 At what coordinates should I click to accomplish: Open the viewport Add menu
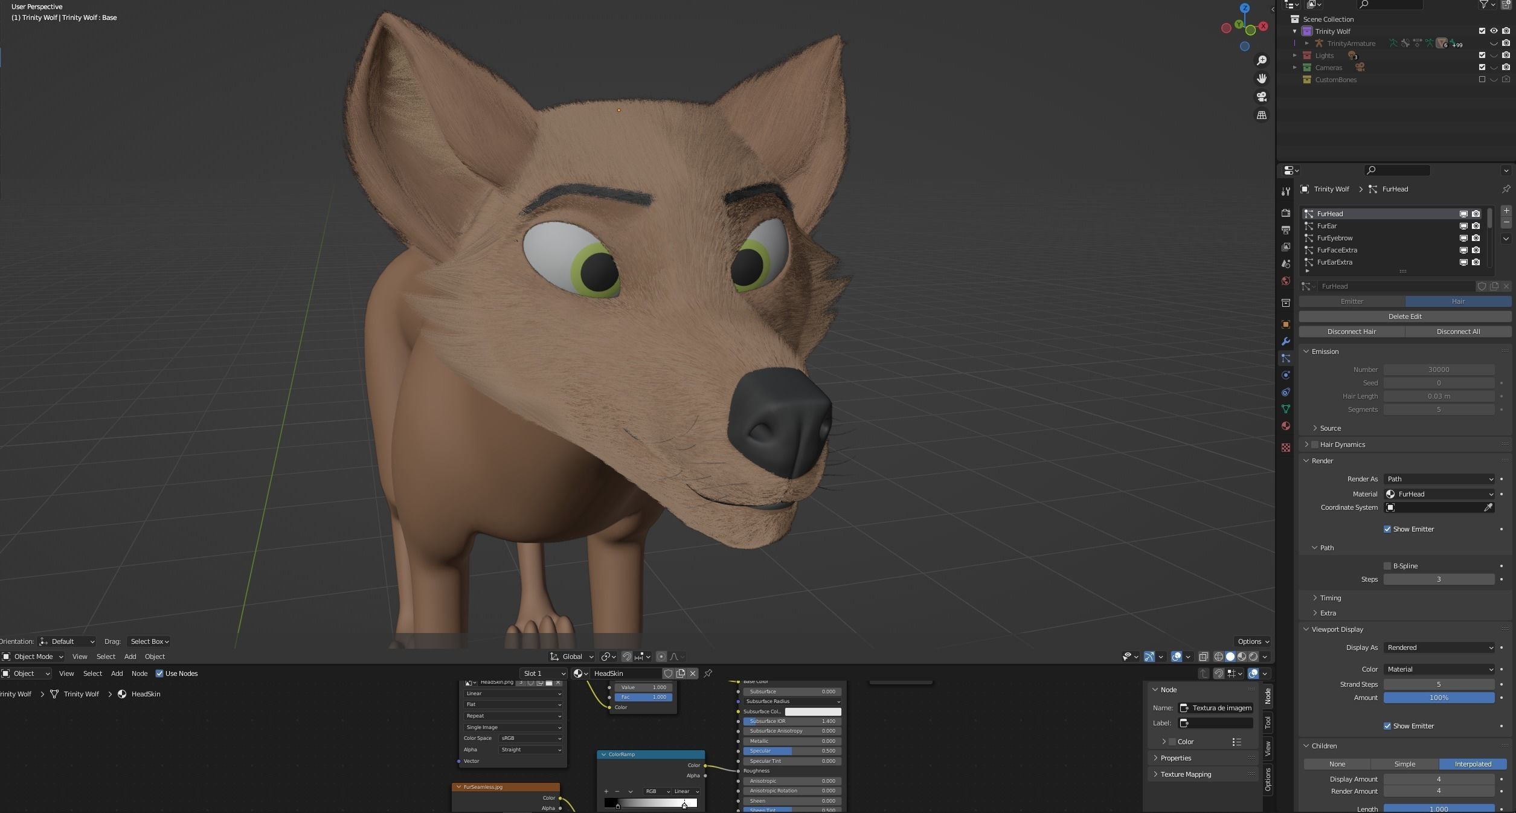pyautogui.click(x=130, y=657)
